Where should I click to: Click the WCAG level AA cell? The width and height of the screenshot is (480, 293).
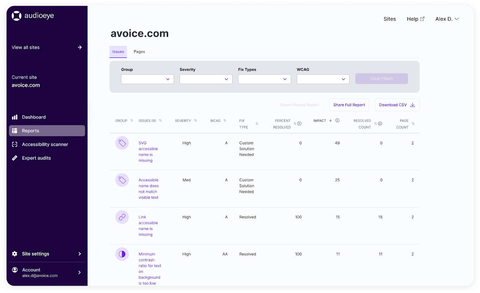[225, 254]
